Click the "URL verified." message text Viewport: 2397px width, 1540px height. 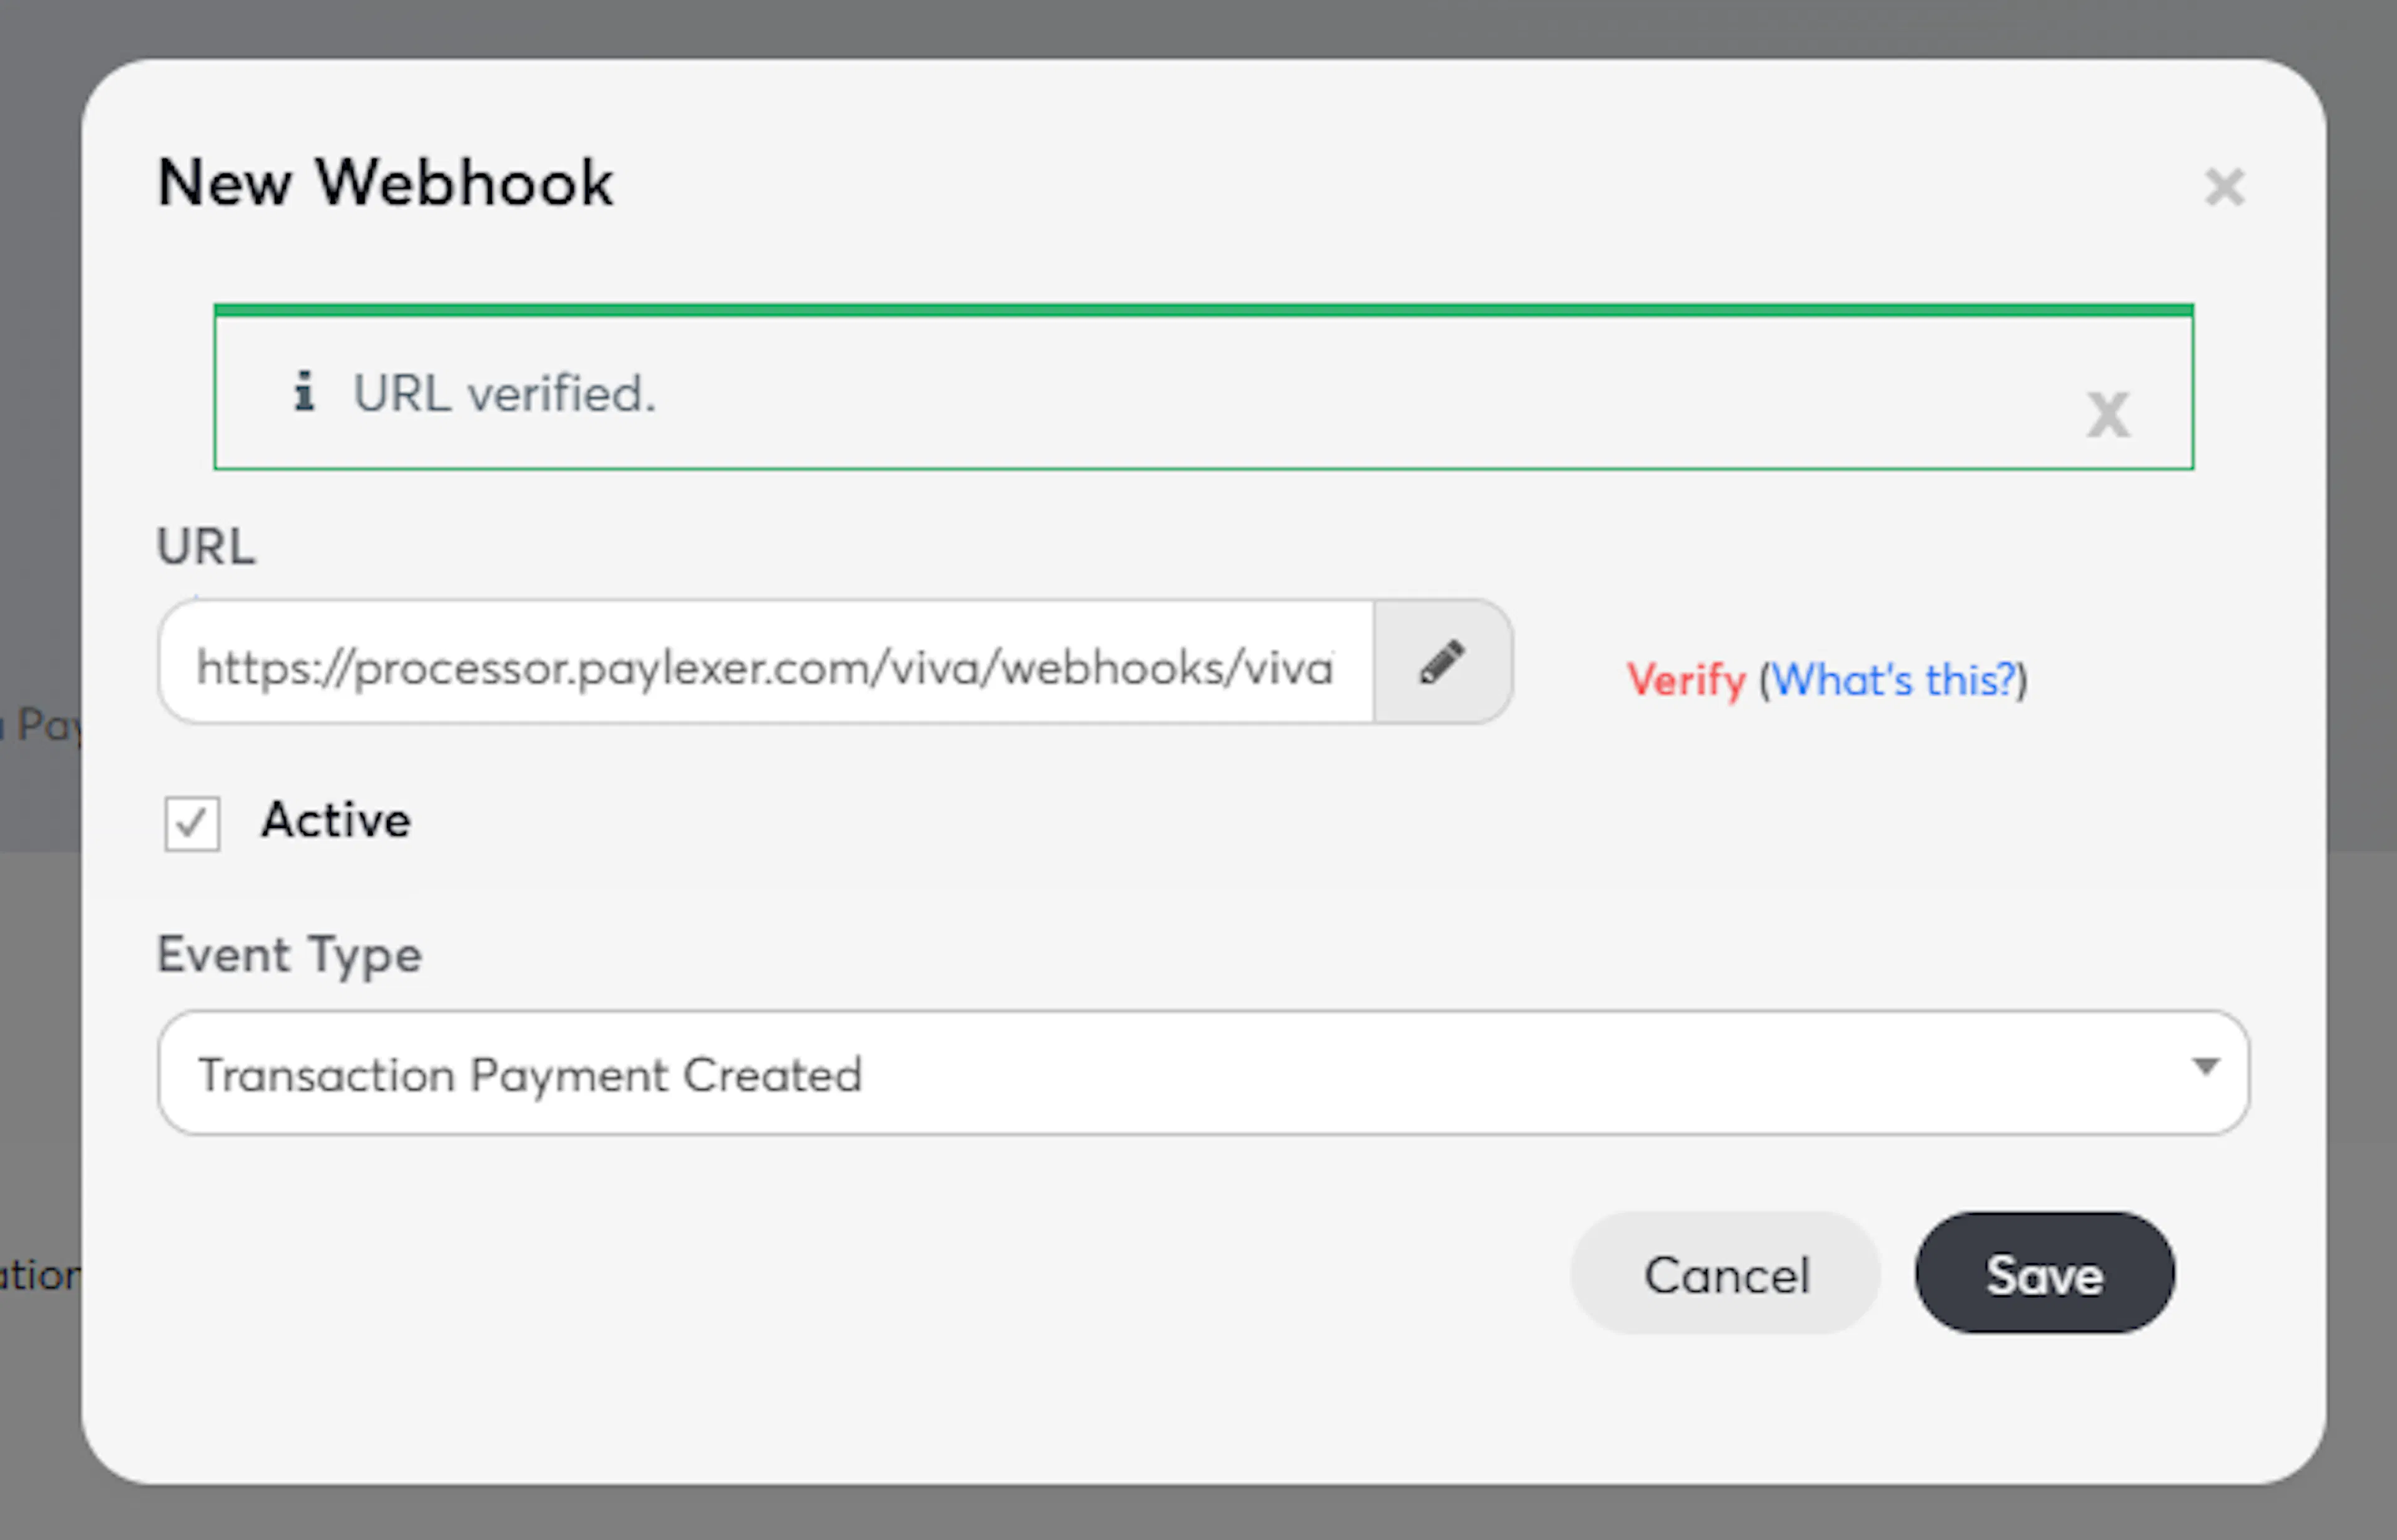(504, 394)
